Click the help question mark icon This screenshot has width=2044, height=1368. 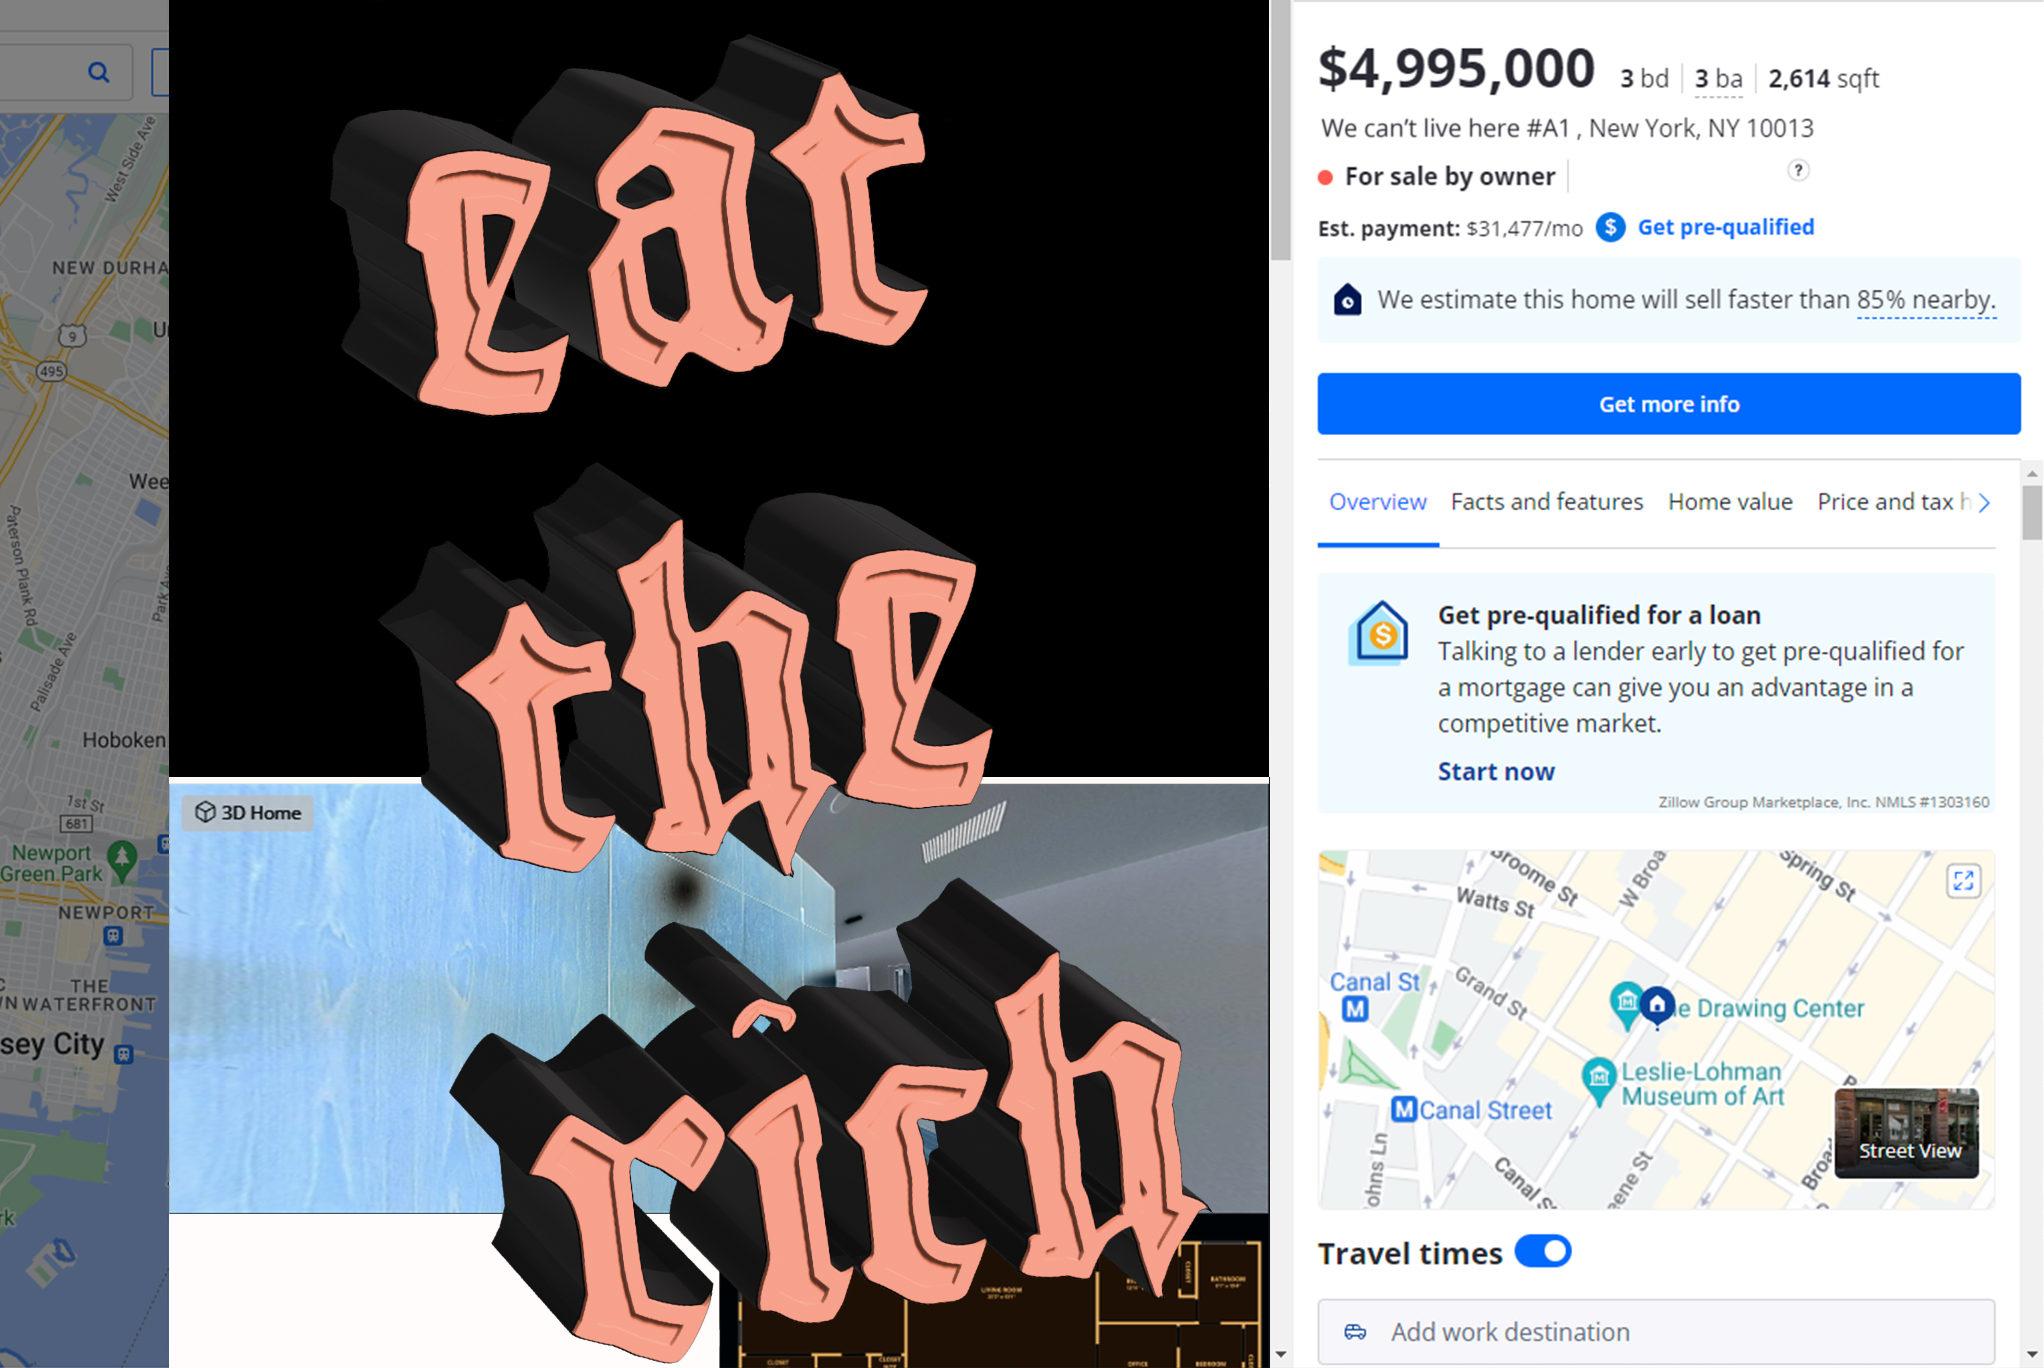tap(1798, 170)
